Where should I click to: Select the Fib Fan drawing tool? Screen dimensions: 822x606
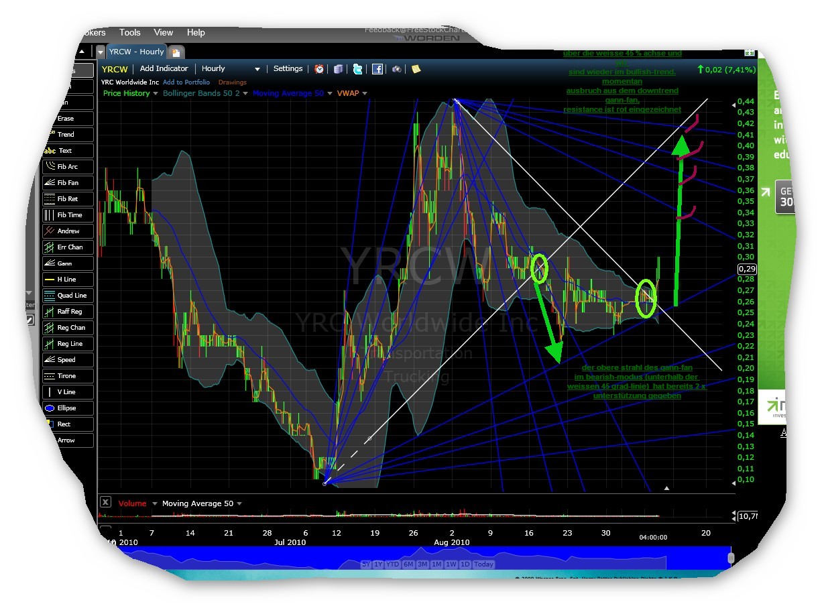pyautogui.click(x=67, y=182)
